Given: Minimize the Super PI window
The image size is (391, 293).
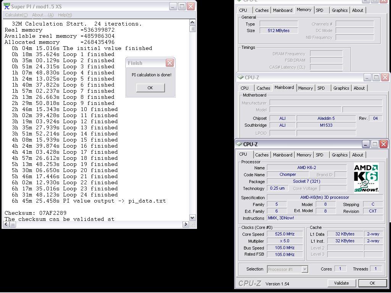Looking at the screenshot, I should 173,6.
